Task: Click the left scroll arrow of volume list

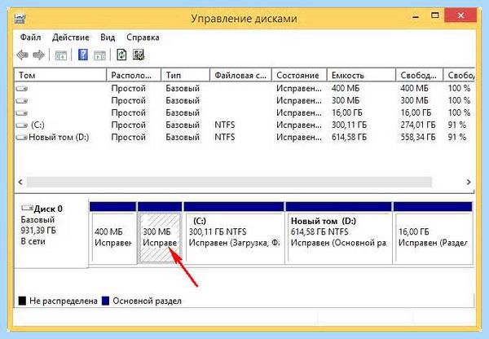Action: pos(20,182)
